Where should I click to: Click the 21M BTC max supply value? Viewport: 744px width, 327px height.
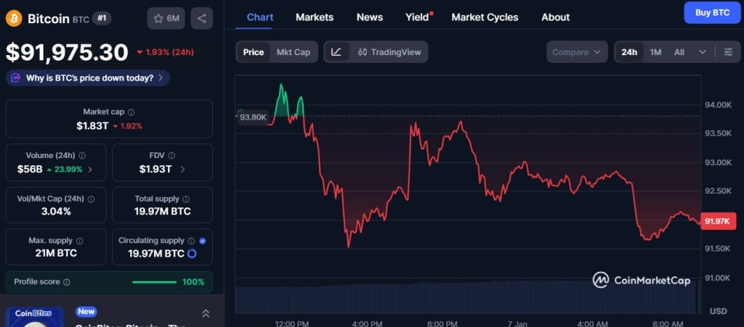pyautogui.click(x=56, y=253)
